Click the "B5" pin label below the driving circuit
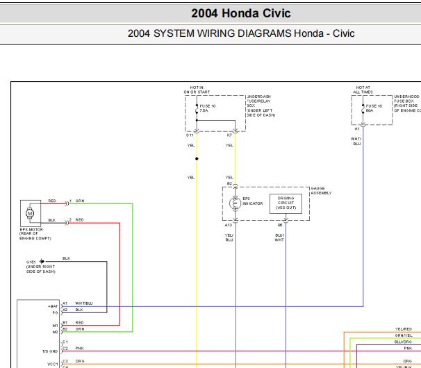 [280, 225]
